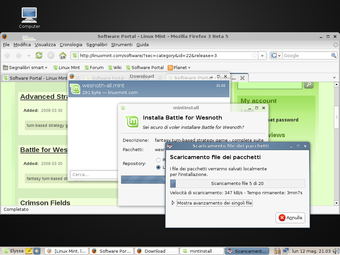Click the Annulla button
This screenshot has height=255, width=340.
point(290,218)
